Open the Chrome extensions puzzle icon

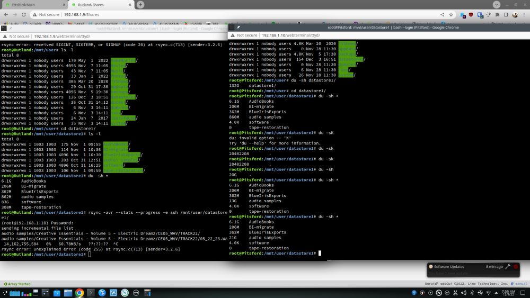497,14
